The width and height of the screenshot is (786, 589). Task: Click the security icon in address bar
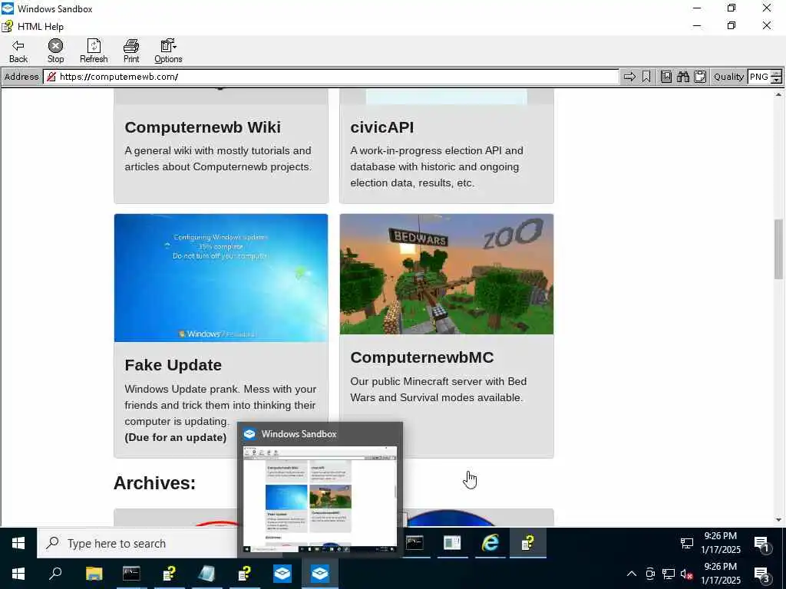pos(51,77)
